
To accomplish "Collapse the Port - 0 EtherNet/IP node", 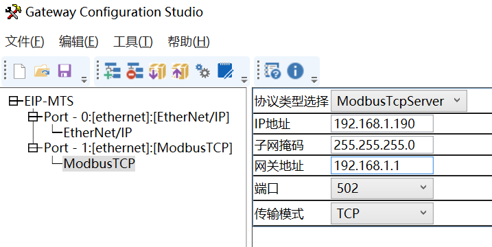I will click(33, 117).
